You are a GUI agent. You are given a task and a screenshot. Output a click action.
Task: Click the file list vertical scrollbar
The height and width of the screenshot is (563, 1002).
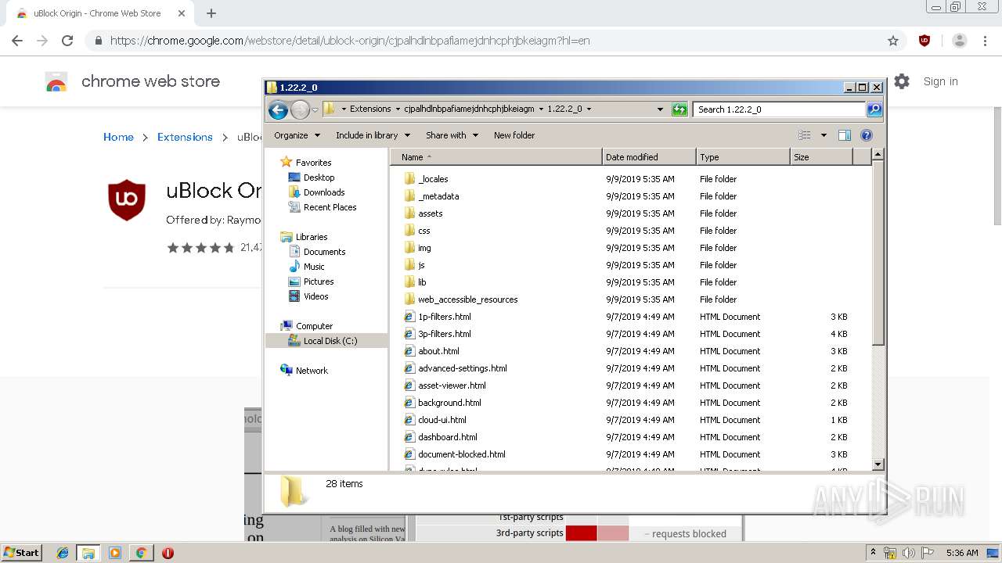[x=878, y=310]
